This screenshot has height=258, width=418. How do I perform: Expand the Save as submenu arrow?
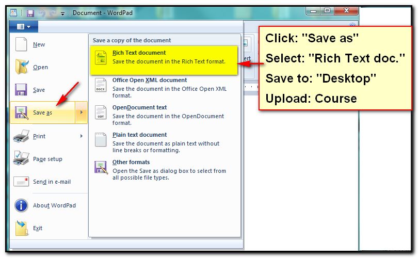[x=82, y=112]
